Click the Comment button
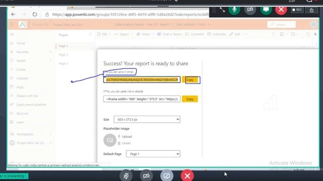323x181 pixels. (194, 34)
